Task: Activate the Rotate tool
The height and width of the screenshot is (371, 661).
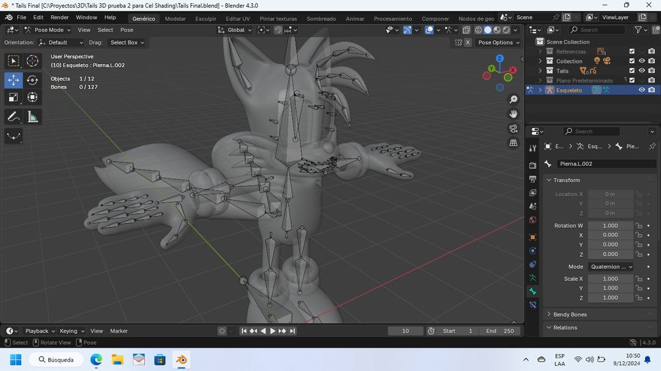Action: 32,80
